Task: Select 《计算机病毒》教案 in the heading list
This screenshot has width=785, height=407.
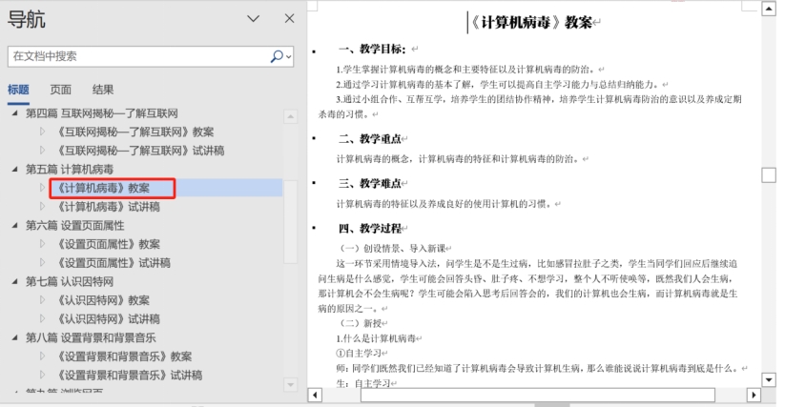Action: (103, 188)
